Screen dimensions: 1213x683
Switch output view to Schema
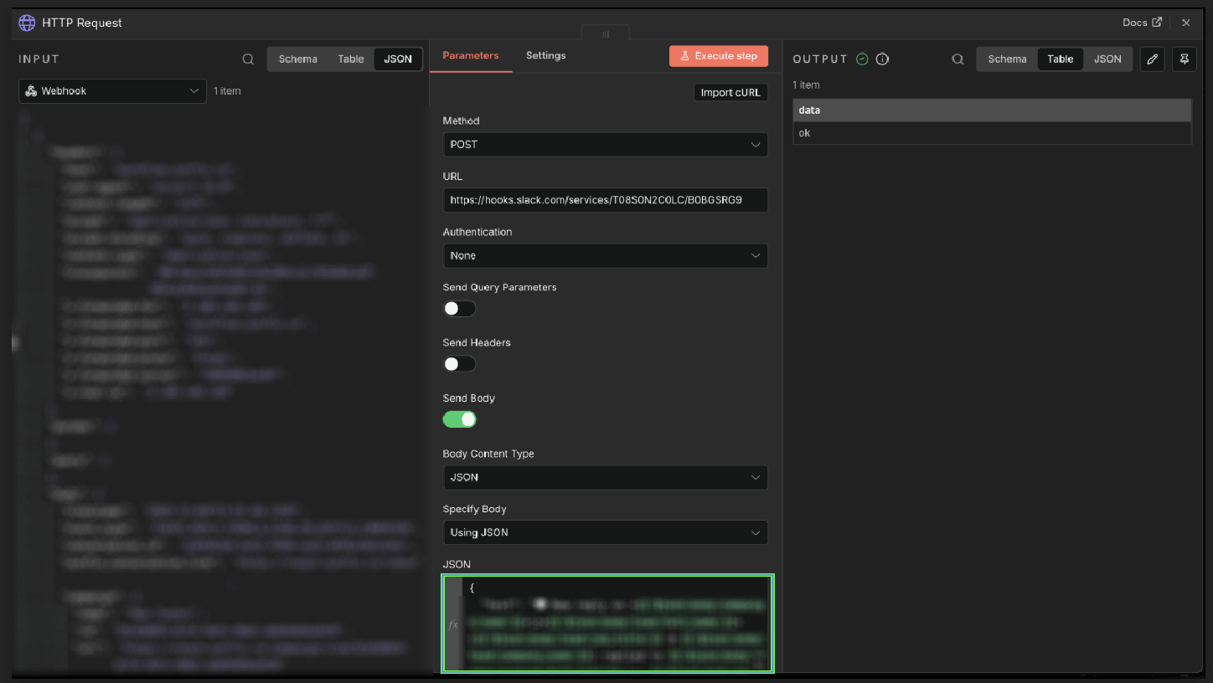pyautogui.click(x=1007, y=59)
